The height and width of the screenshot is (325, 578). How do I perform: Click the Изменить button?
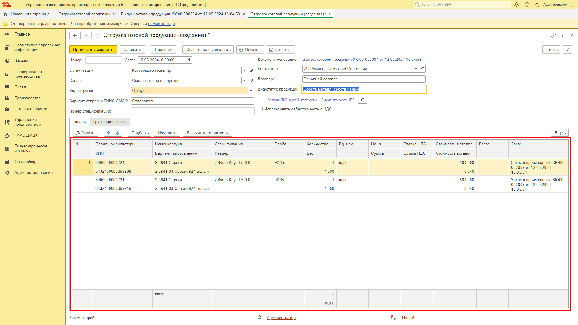[x=167, y=133]
